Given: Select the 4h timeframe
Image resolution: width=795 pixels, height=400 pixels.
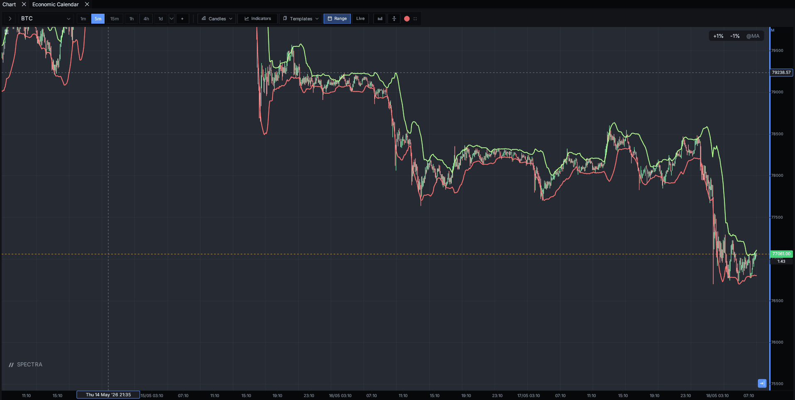Looking at the screenshot, I should coord(146,19).
